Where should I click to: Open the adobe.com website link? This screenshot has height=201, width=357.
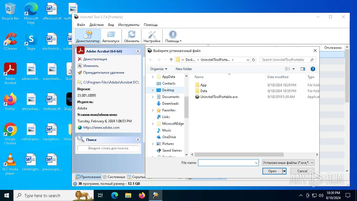[x=101, y=128]
